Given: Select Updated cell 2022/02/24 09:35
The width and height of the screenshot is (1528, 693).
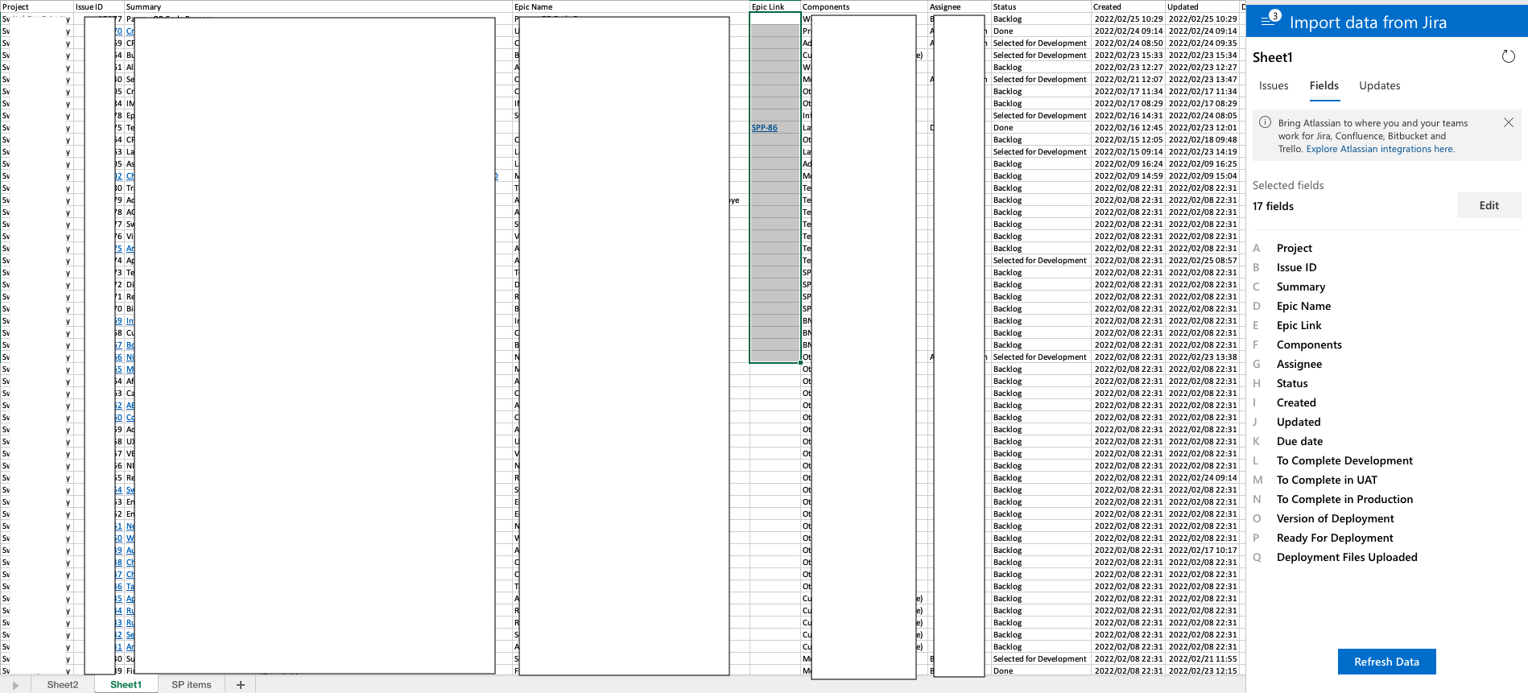Looking at the screenshot, I should [x=1203, y=43].
